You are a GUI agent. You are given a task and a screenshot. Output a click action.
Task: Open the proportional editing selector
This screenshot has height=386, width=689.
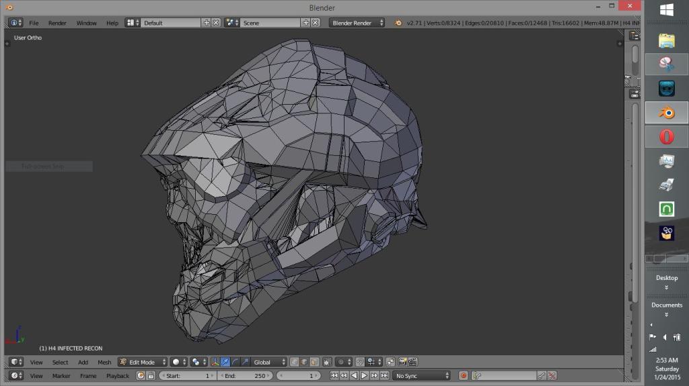(344, 362)
